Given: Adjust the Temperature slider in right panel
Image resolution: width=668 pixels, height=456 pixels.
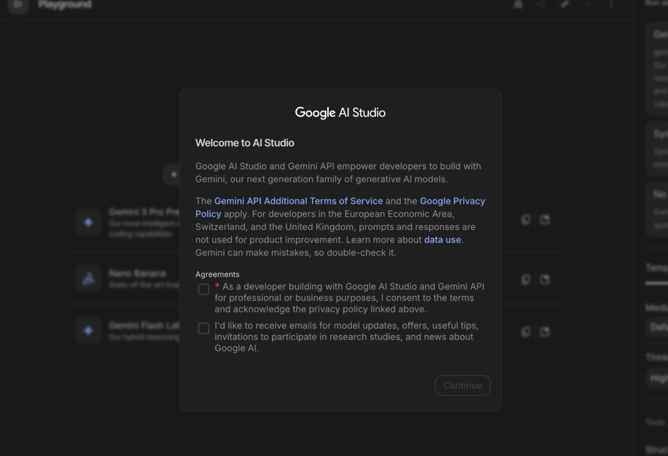Looking at the screenshot, I should click(x=657, y=283).
